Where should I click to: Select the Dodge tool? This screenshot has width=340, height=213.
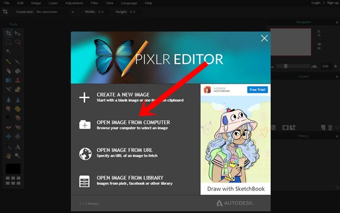[x=8, y=118]
